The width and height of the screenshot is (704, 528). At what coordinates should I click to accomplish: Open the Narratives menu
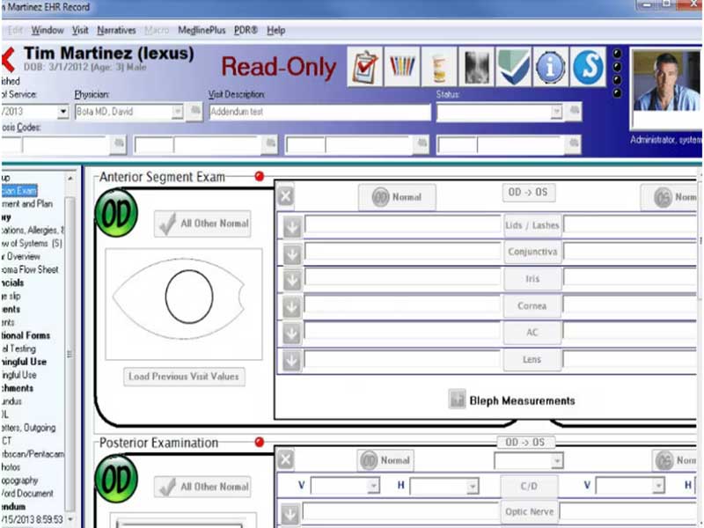coord(116,29)
